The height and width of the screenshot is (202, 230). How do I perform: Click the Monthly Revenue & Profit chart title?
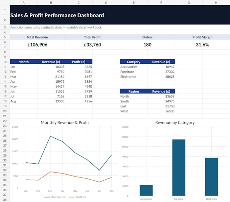coord(65,122)
